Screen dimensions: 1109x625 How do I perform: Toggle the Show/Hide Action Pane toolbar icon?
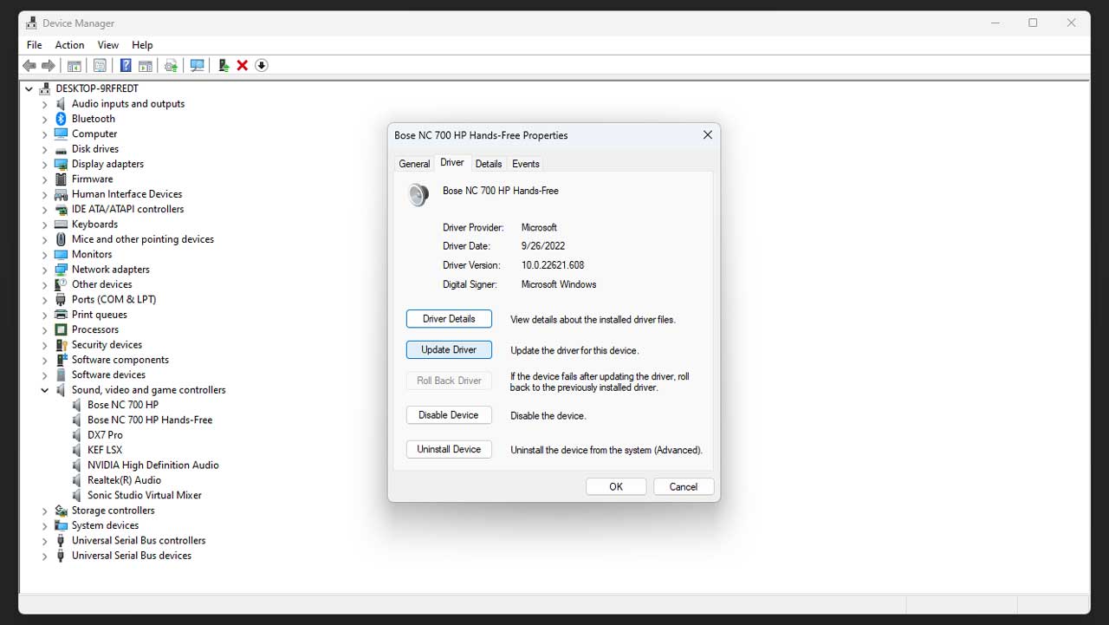click(146, 66)
